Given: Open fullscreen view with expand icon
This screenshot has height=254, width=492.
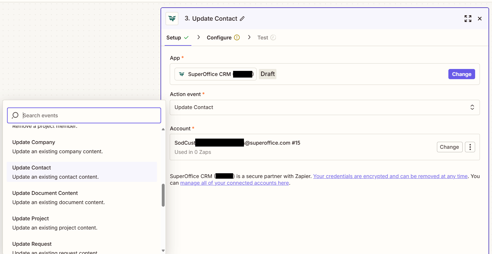Looking at the screenshot, I should point(468,18).
